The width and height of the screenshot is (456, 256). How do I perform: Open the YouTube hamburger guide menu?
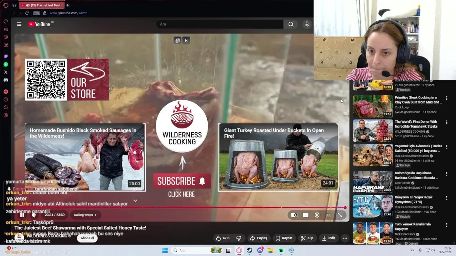click(19, 24)
